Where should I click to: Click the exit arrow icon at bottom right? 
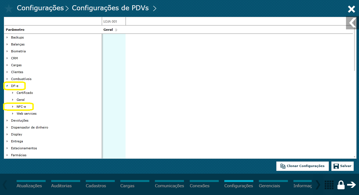(x=352, y=184)
